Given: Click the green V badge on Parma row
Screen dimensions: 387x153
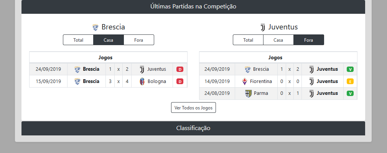Looking at the screenshot, I should pyautogui.click(x=350, y=93).
